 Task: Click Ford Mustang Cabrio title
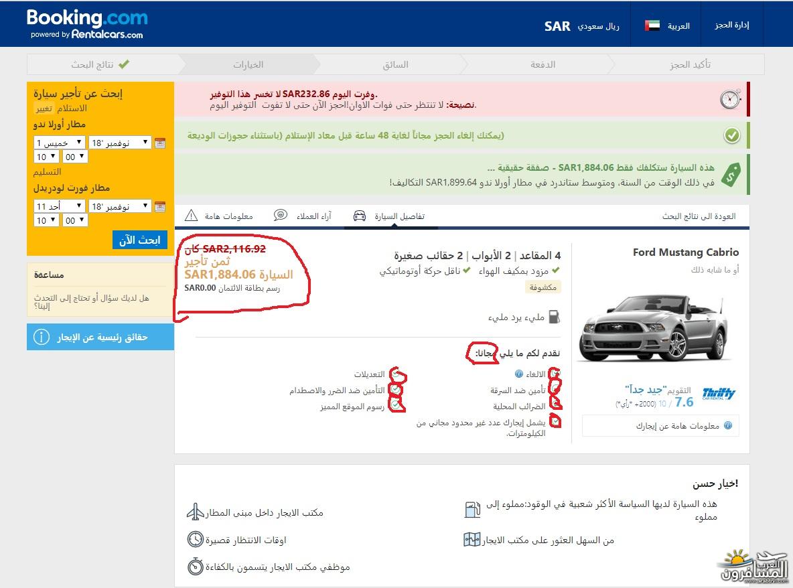686,252
